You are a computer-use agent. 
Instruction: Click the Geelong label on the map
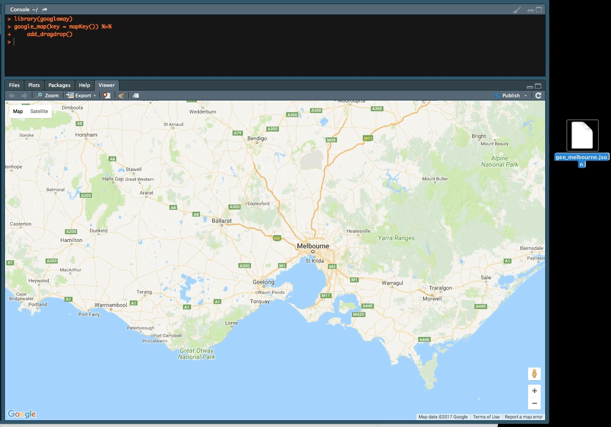coord(264,282)
